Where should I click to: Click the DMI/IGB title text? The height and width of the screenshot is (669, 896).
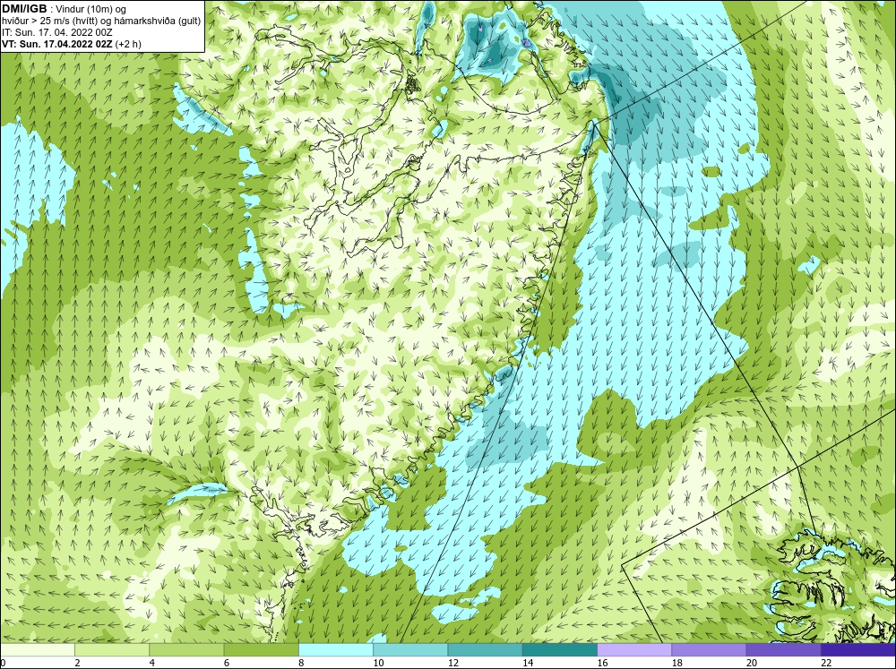[x=24, y=9]
